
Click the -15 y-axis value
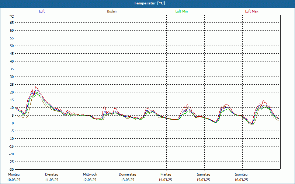[11, 146]
